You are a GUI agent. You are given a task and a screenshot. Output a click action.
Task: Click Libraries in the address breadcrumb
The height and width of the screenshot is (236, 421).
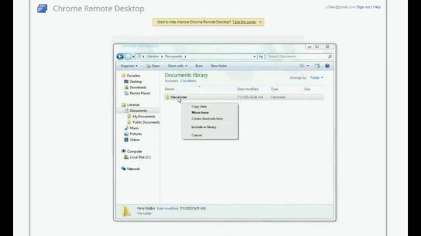coord(153,56)
